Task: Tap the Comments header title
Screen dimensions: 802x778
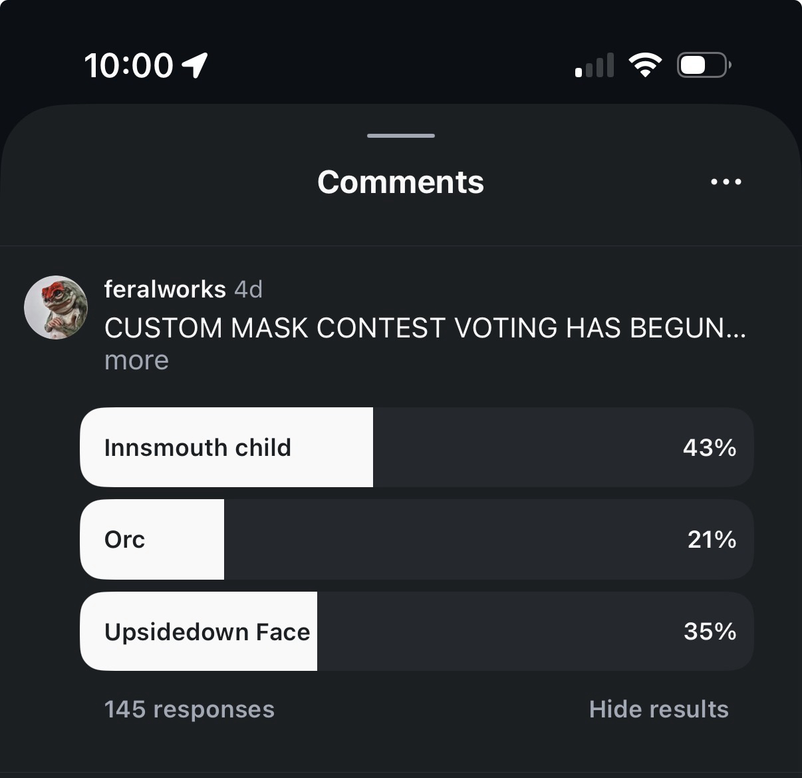Action: click(400, 182)
